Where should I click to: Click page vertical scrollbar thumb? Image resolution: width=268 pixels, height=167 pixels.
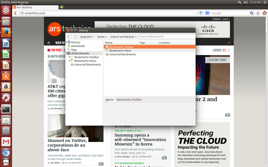click(x=267, y=26)
